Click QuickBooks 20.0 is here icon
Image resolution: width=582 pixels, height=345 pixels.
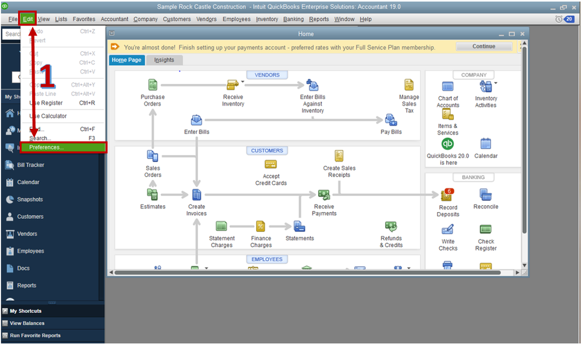pyautogui.click(x=447, y=144)
